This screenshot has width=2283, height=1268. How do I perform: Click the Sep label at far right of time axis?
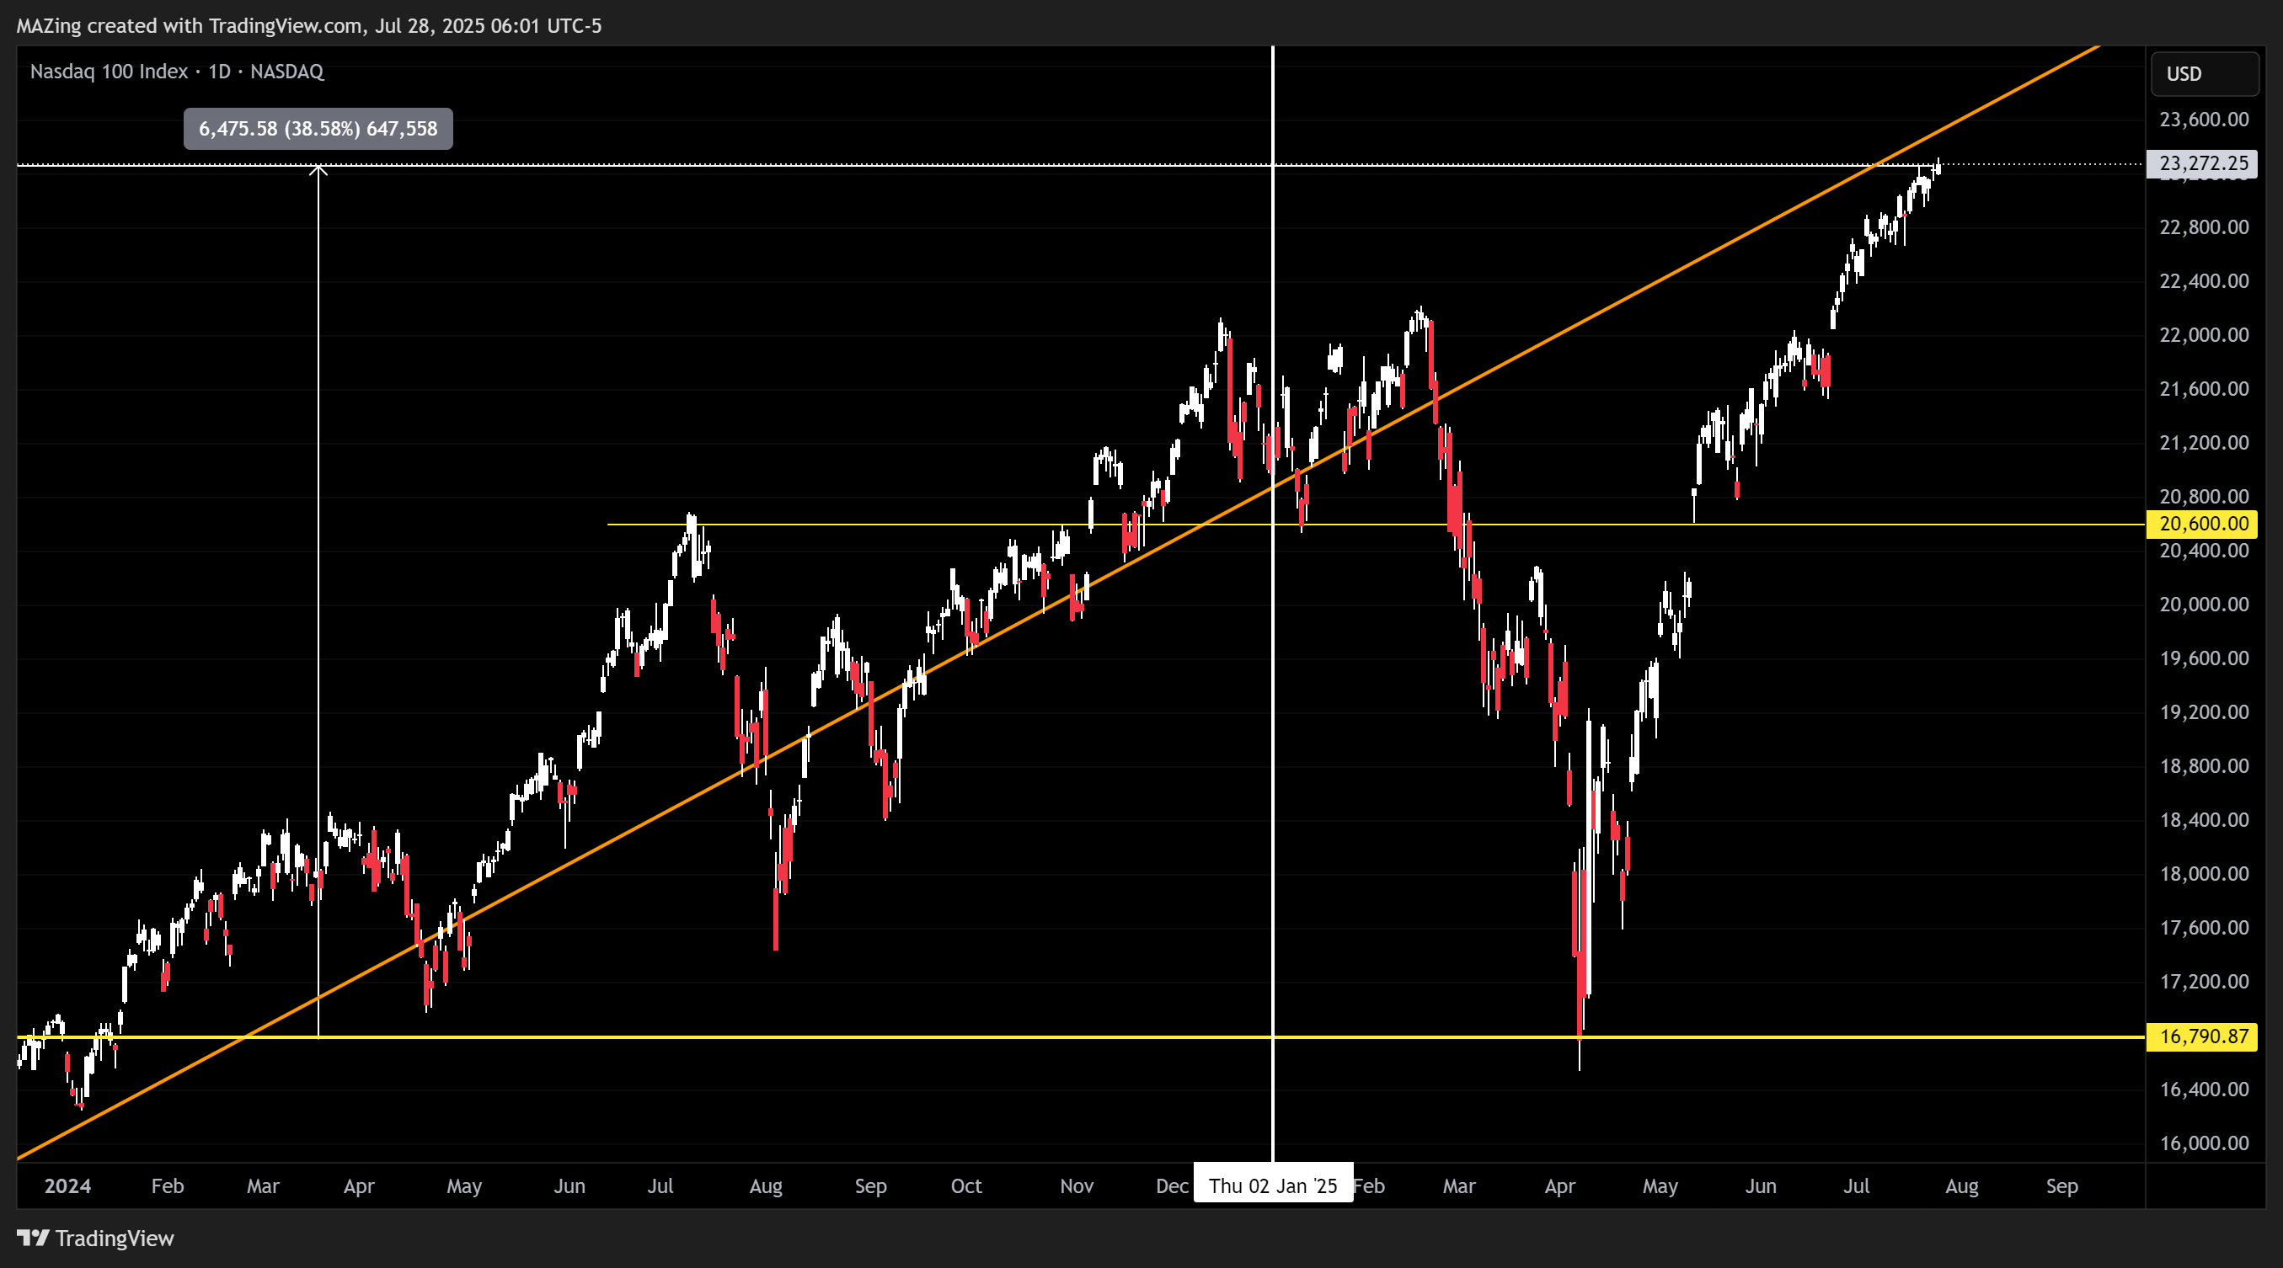click(2062, 1185)
